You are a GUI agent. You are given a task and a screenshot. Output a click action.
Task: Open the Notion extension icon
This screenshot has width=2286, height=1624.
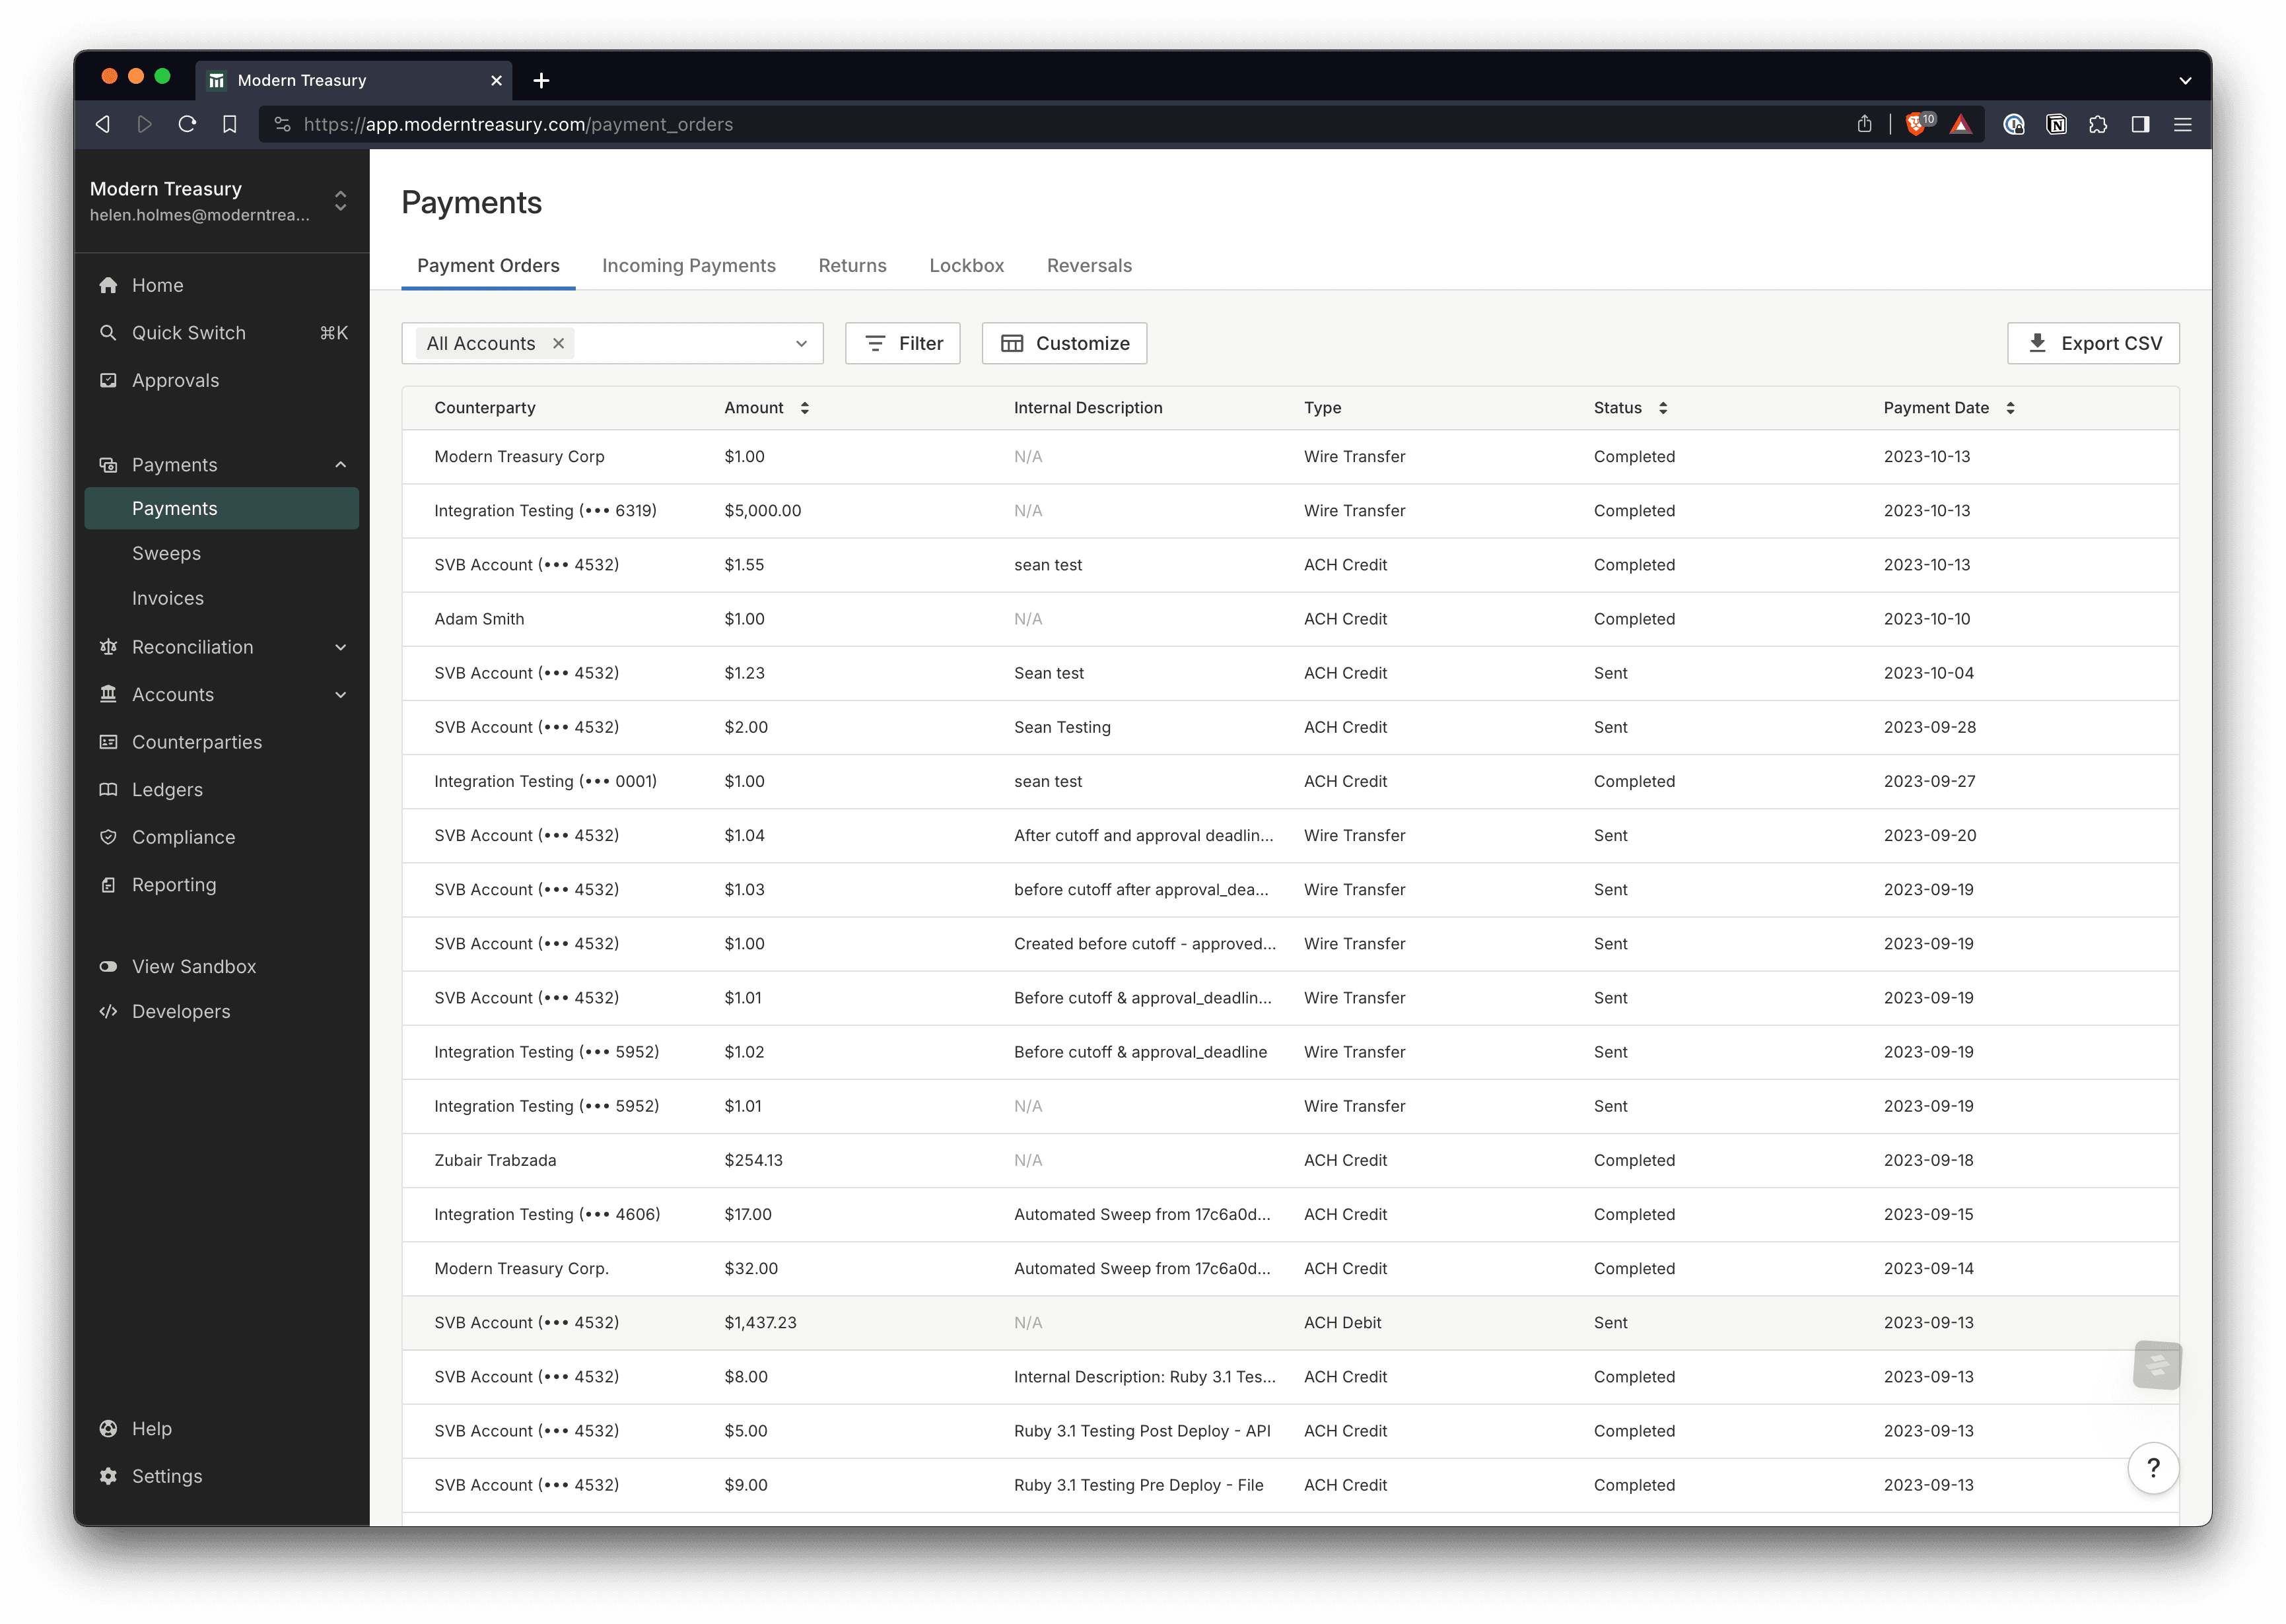[x=2056, y=124]
